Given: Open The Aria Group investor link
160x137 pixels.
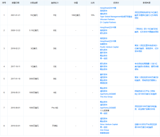Looking at the screenshot, I should coord(106,97).
